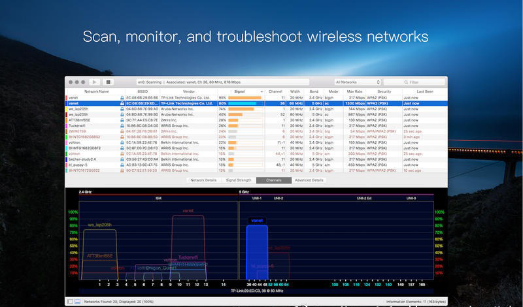The height and width of the screenshot is (307, 523).
Task: Click the Last Seen column header
Action: (x=424, y=92)
